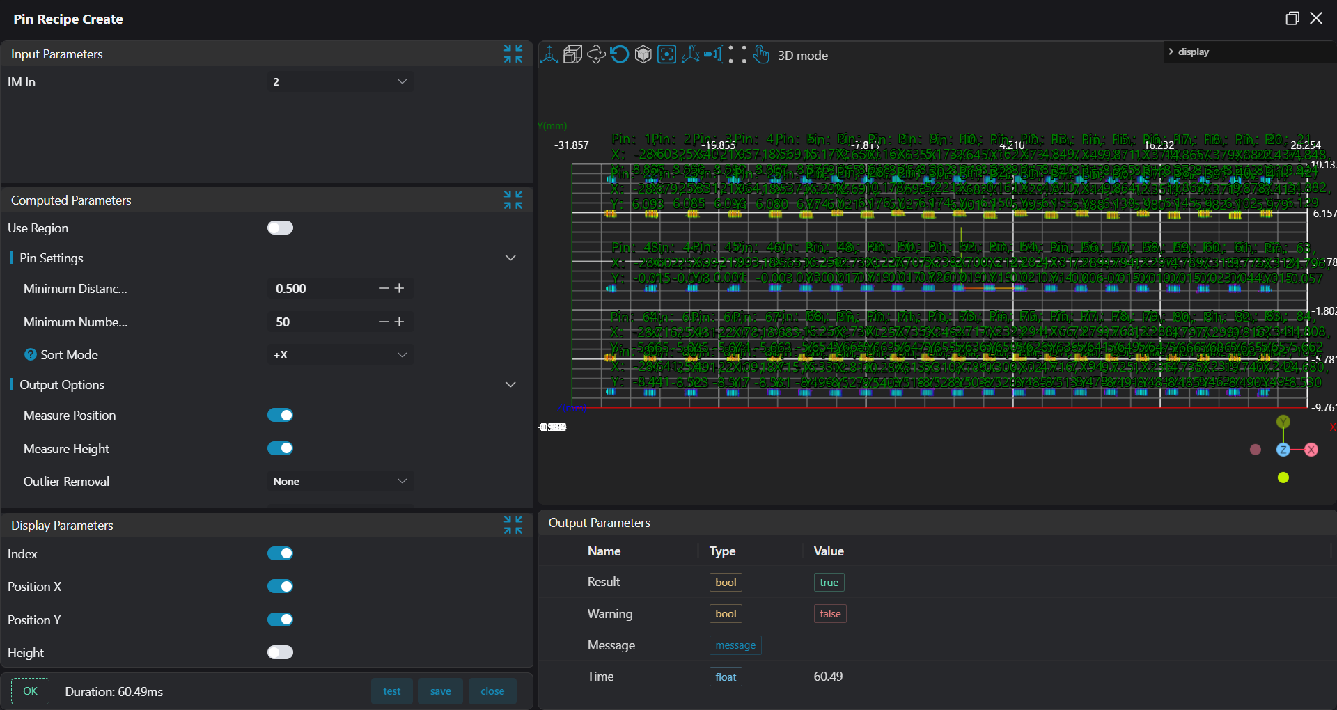
Task: Click the solid shaded cube icon
Action: click(x=643, y=55)
